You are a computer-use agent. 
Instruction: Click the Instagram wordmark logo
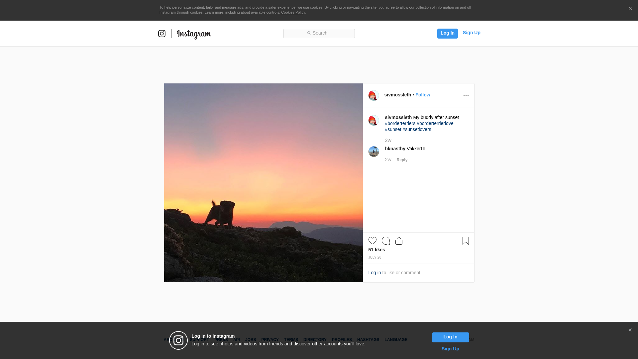coord(194,34)
